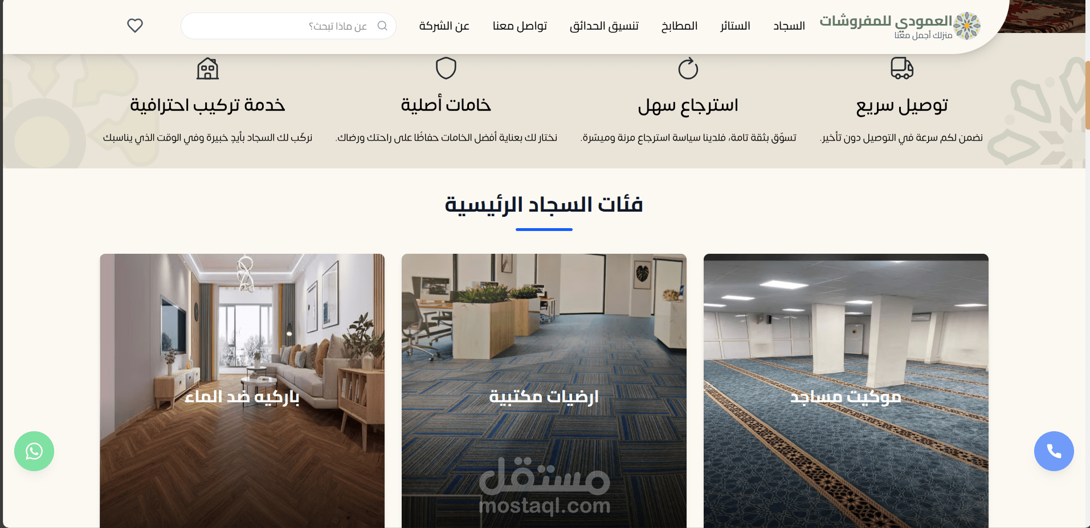The width and height of the screenshot is (1090, 528).
Task: Click the heart wishlist icon
Action: pos(135,26)
